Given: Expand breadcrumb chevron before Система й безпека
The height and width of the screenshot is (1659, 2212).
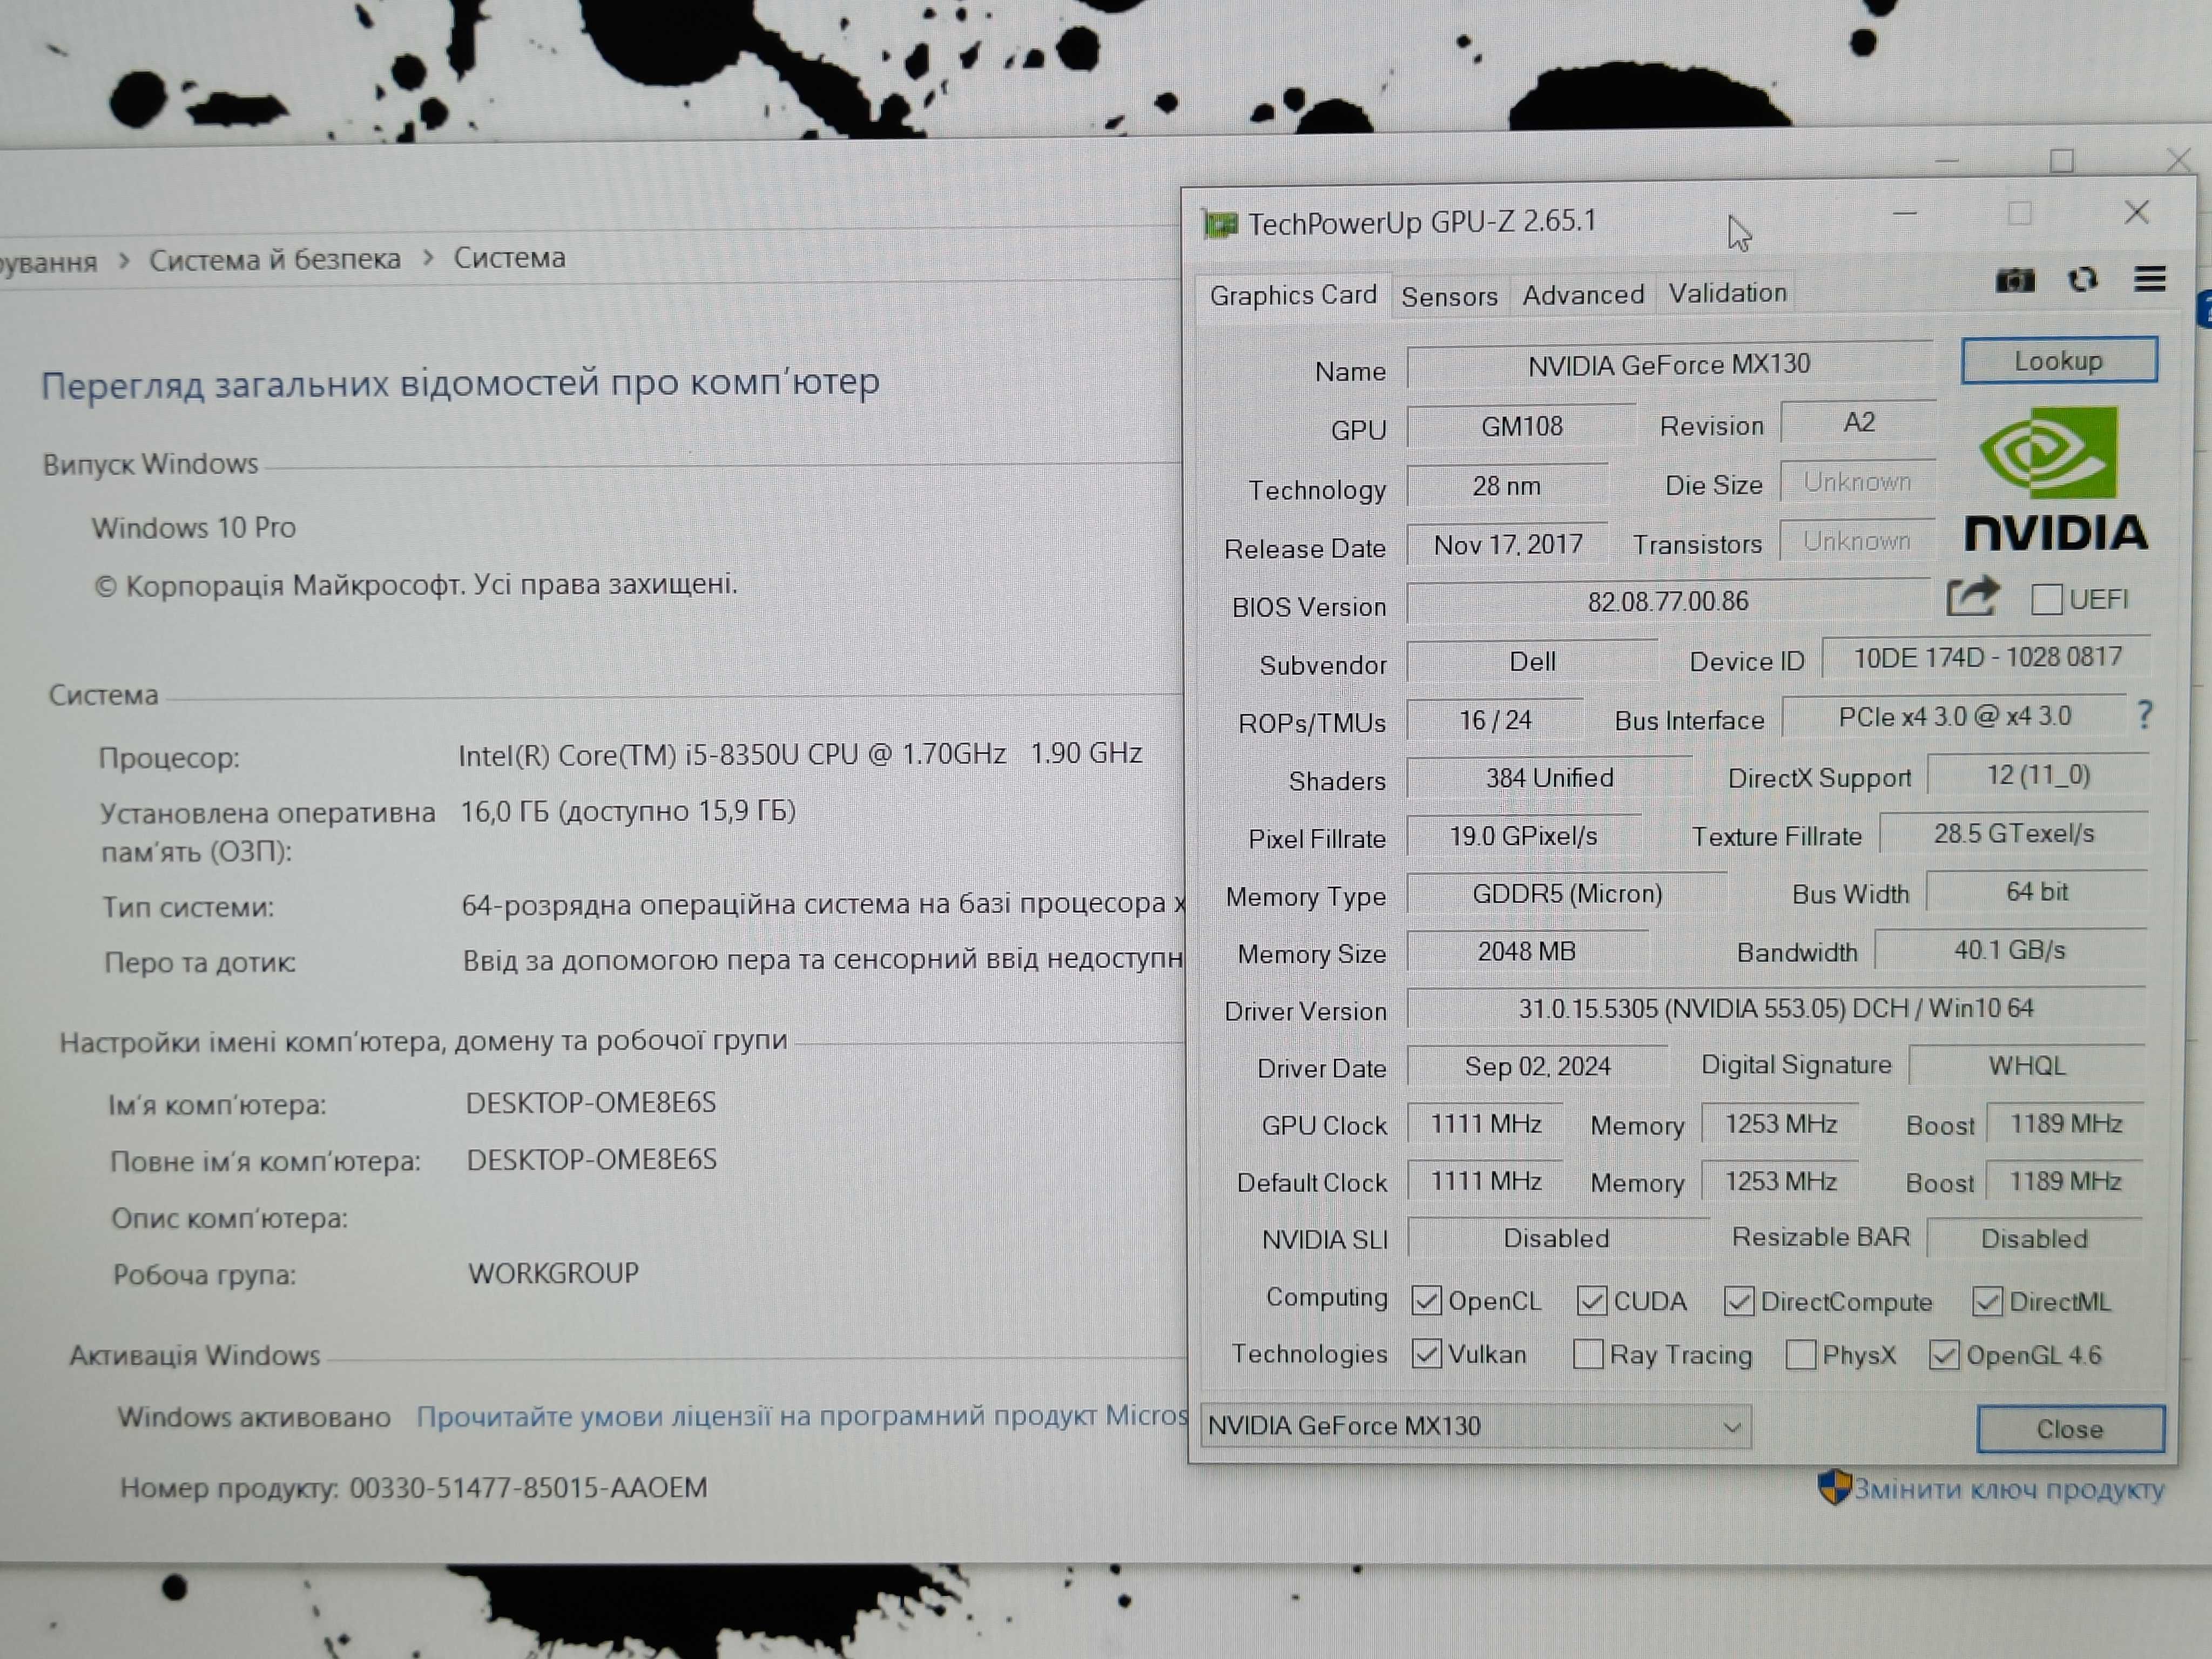Looking at the screenshot, I should [x=124, y=261].
